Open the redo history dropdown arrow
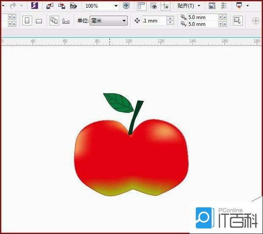263x234 pixels. (22, 6)
